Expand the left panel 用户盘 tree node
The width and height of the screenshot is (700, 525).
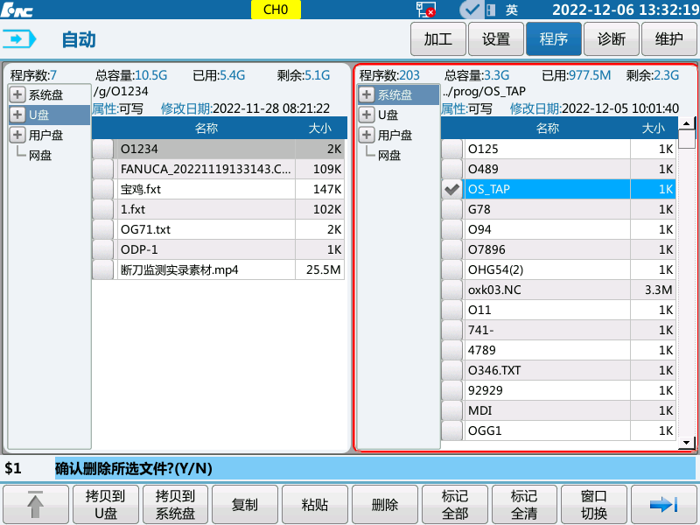[x=17, y=136]
